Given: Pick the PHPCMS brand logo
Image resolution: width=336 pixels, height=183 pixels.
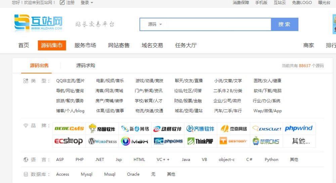Looking at the screenshot, I should [x=168, y=141].
